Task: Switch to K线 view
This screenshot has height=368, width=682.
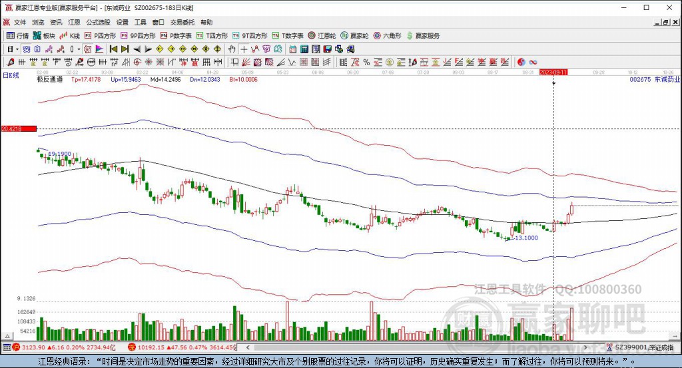Action: coord(69,36)
